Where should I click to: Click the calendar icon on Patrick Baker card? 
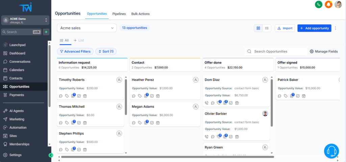[x=304, y=96]
